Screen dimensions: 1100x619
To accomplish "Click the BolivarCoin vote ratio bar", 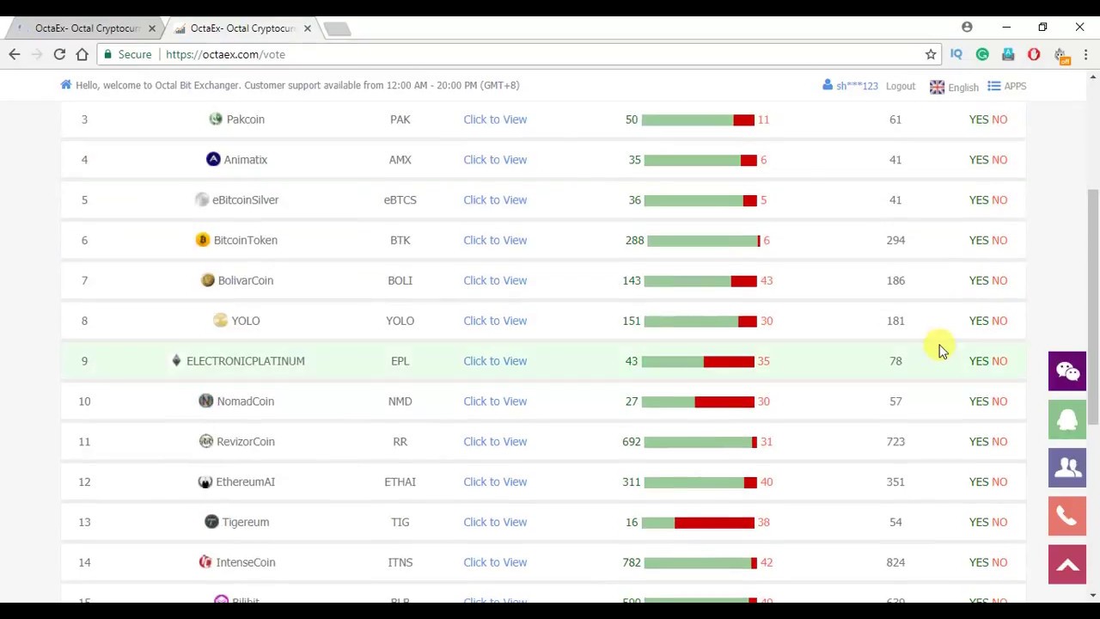I will tap(700, 280).
